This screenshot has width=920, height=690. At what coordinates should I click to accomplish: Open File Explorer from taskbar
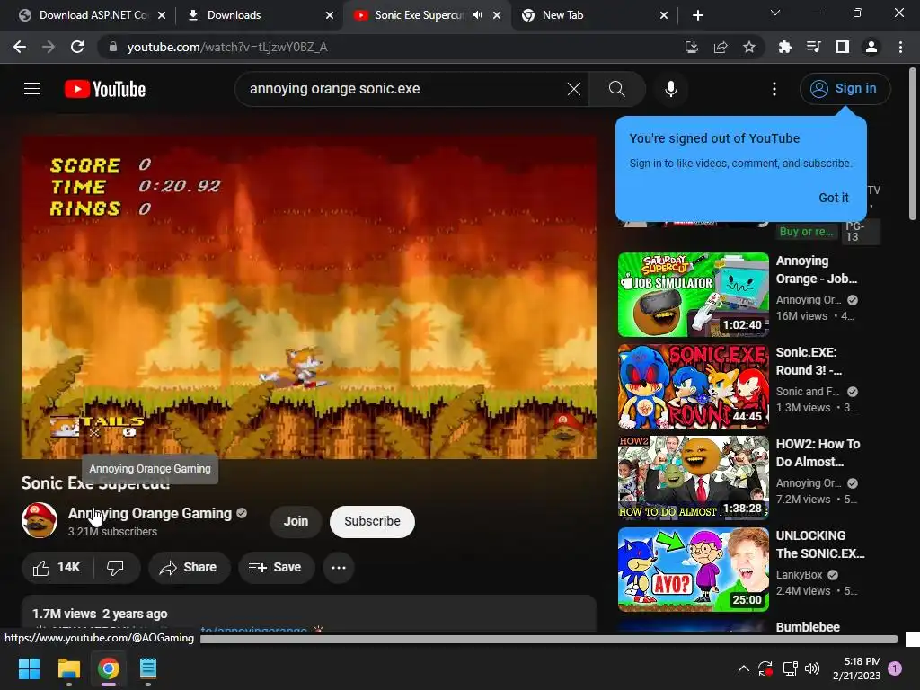[68, 668]
